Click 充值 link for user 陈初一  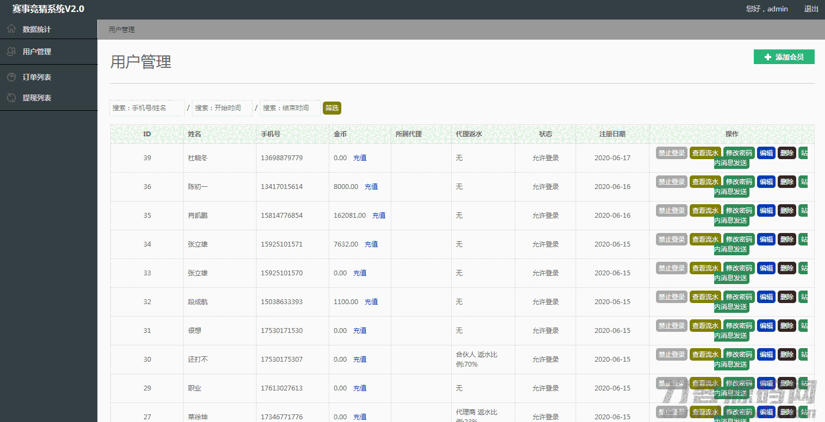tap(371, 187)
